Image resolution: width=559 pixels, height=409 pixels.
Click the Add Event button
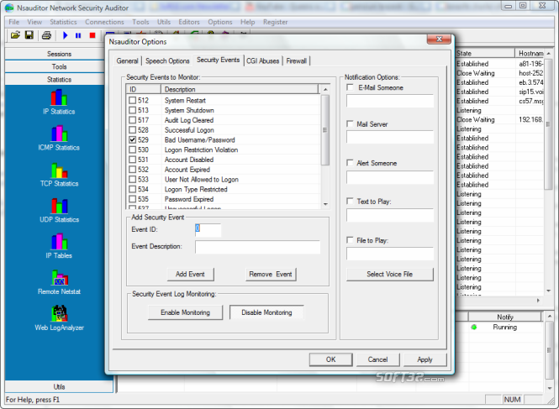[190, 275]
